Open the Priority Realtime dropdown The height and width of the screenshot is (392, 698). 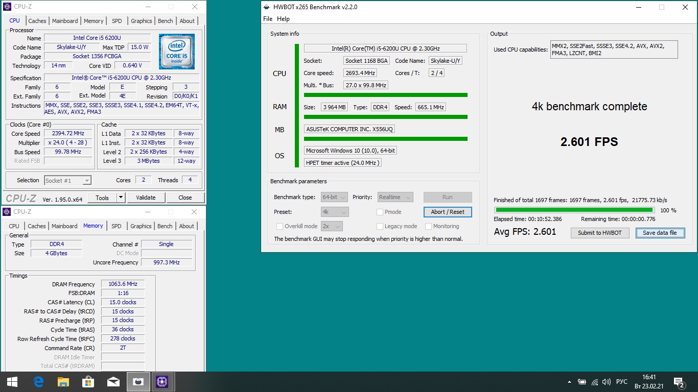pos(395,197)
